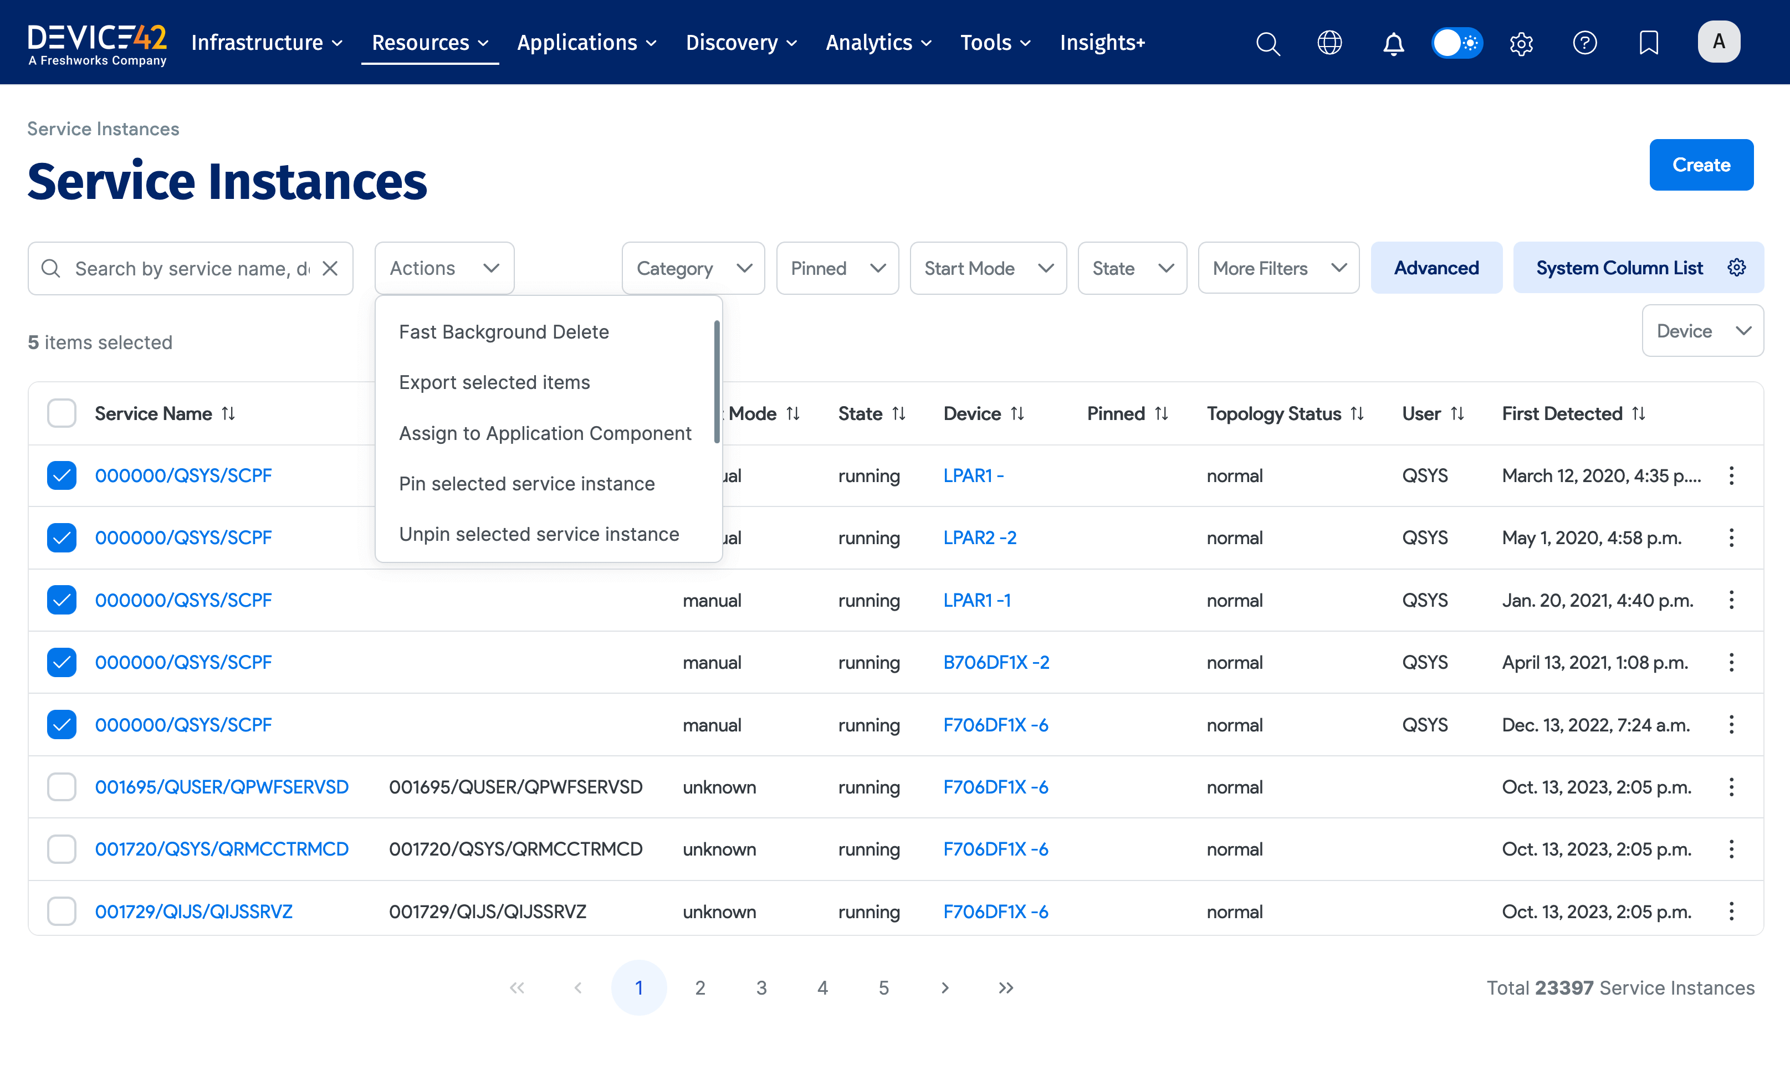Click the Create button
Screen dimensions: 1790x1065
click(1701, 165)
